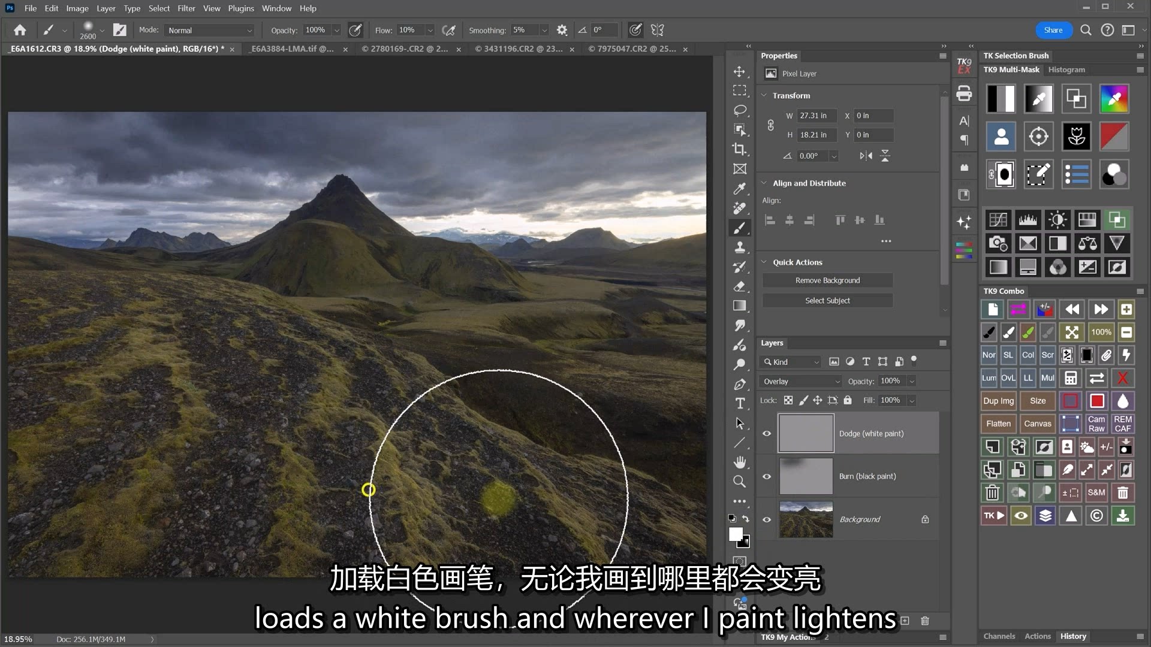The width and height of the screenshot is (1151, 647).
Task: Select the Lasso tool
Action: [740, 110]
